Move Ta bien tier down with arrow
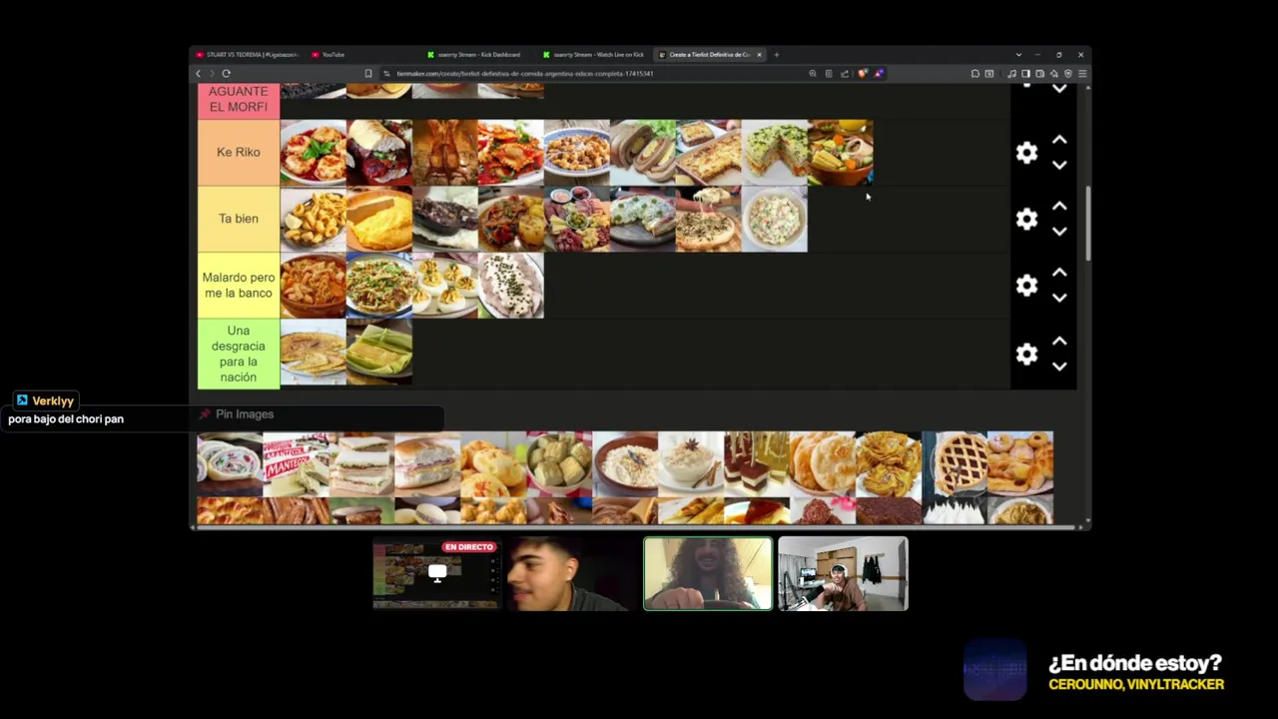Image resolution: width=1278 pixels, height=719 pixels. click(1059, 231)
